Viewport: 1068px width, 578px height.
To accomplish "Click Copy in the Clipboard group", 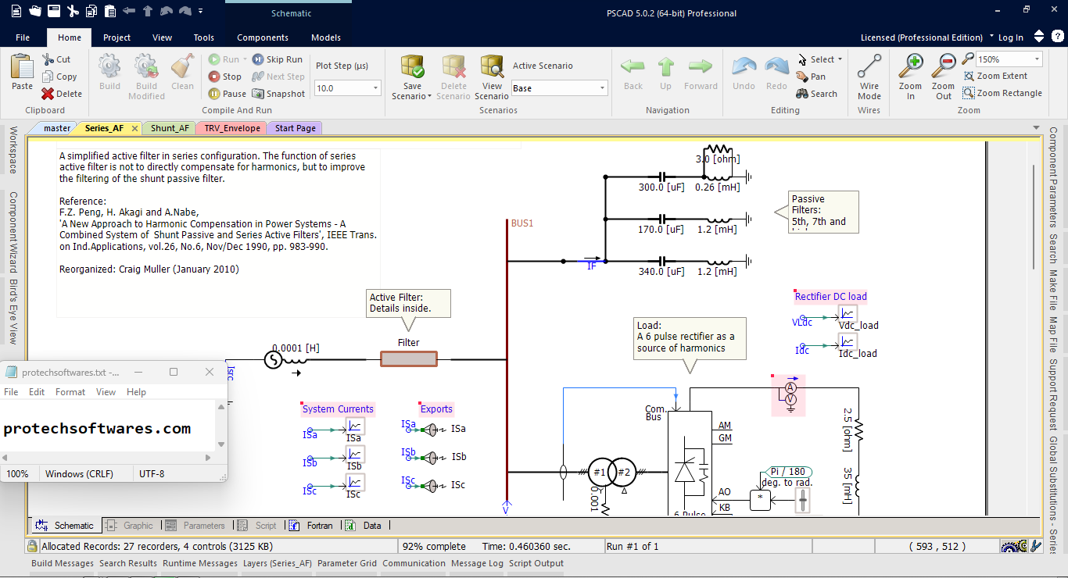I will pos(59,77).
